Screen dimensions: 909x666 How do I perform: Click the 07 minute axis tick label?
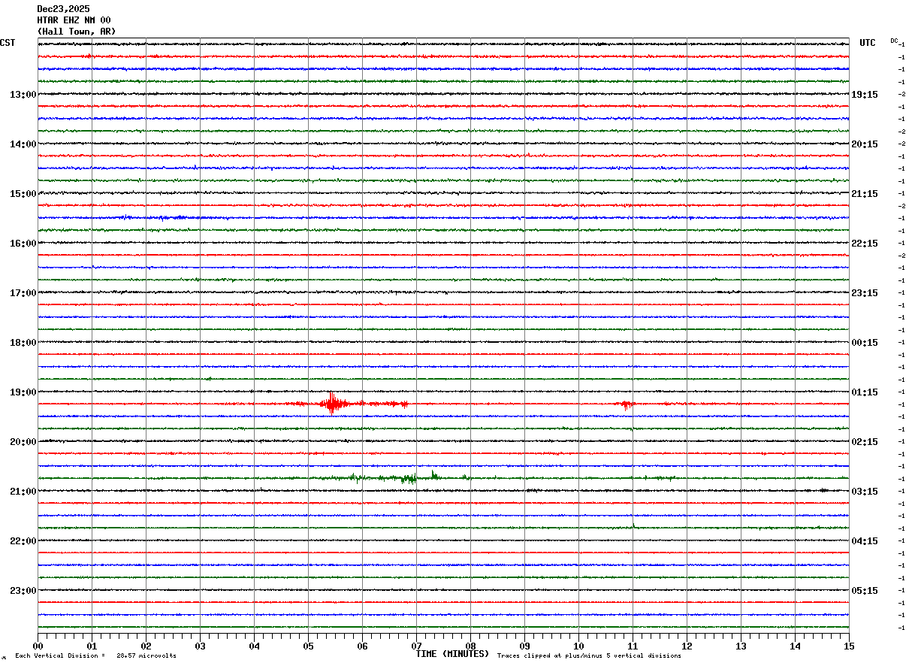point(416,646)
